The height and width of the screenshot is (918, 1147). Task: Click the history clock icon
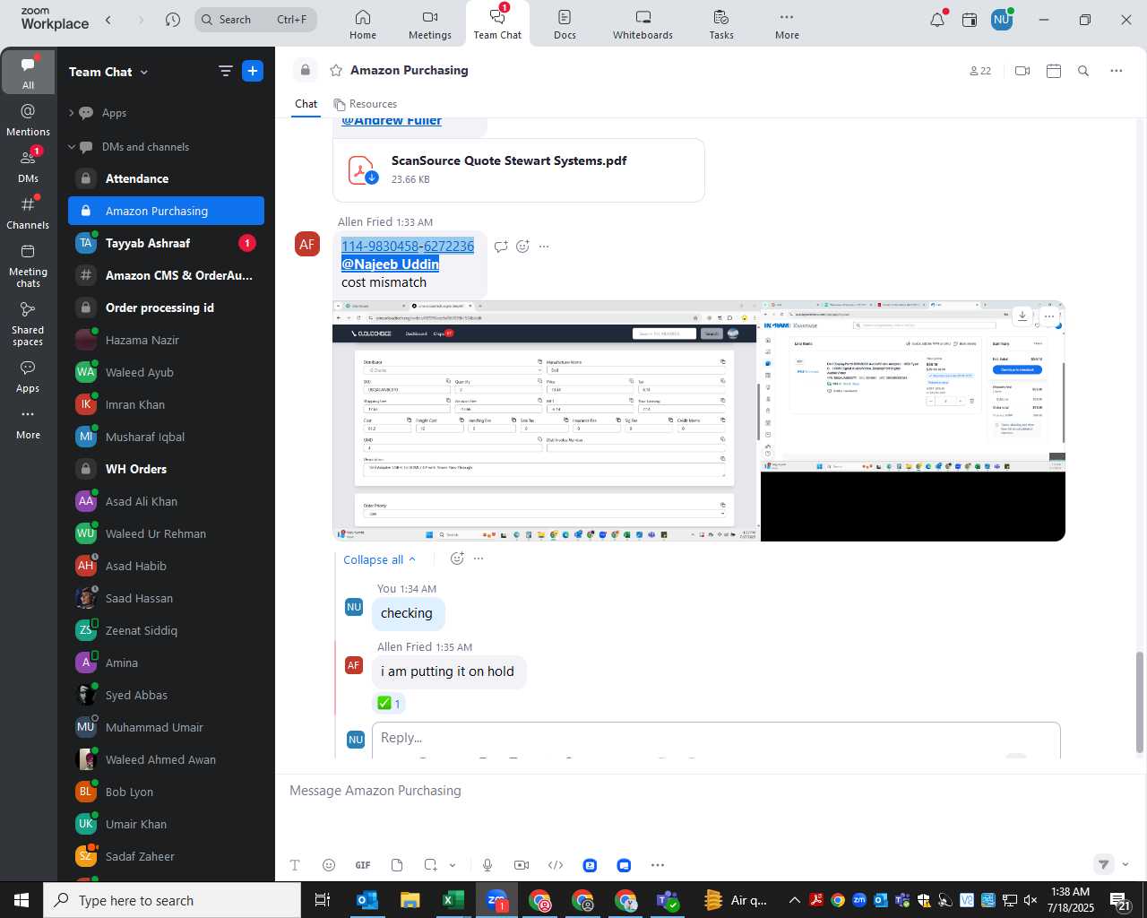(x=173, y=20)
